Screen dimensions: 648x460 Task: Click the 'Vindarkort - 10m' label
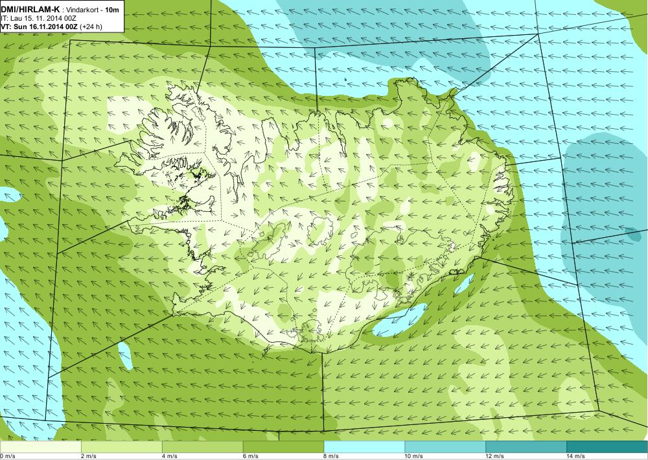pyautogui.click(x=91, y=10)
